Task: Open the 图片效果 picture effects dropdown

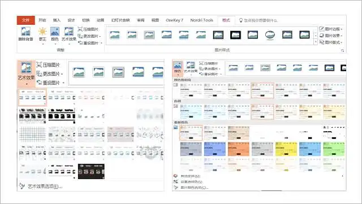Action: click(331, 36)
